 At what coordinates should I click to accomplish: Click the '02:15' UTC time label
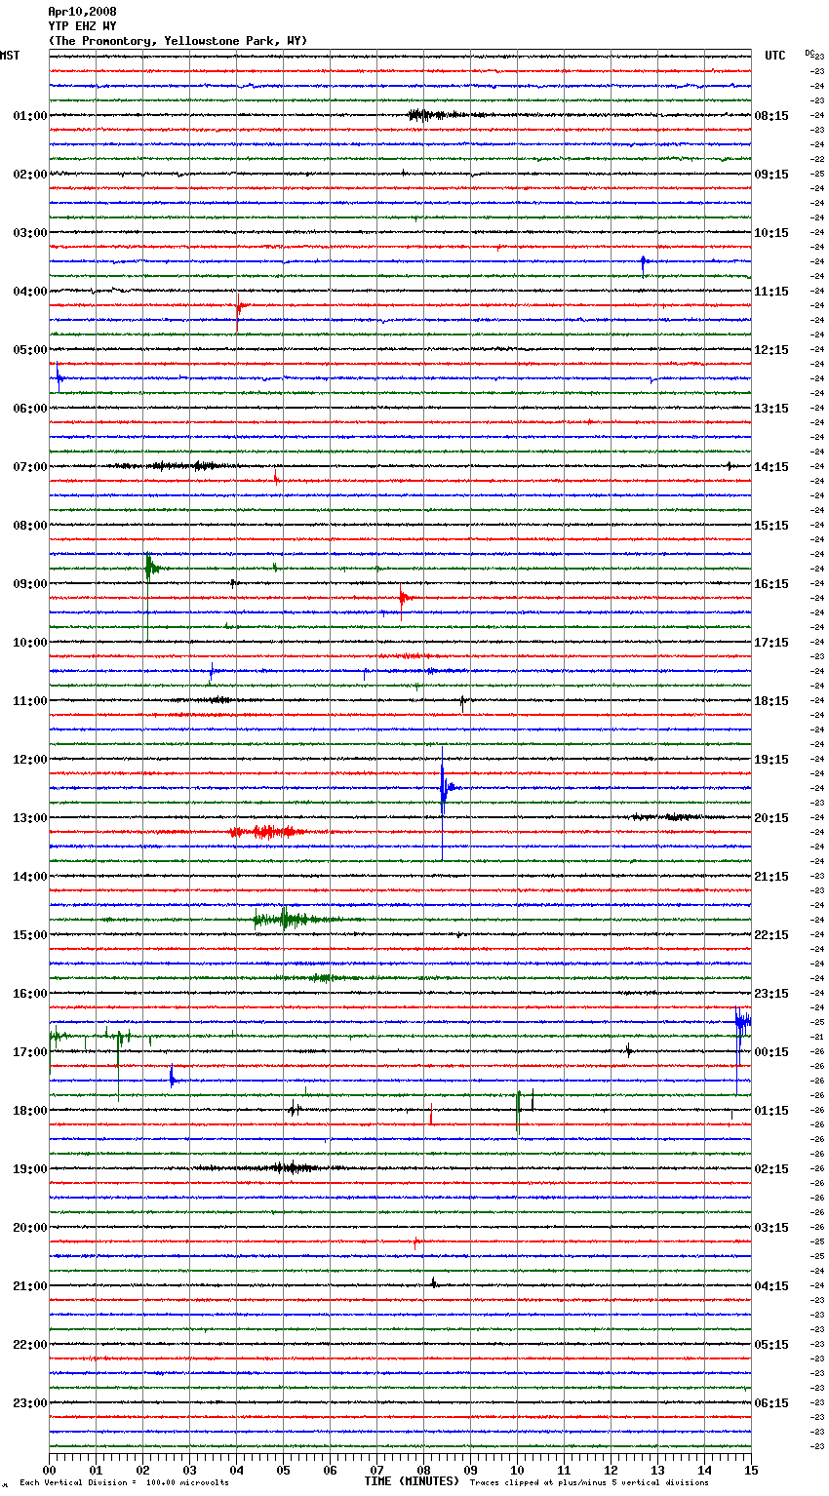tap(771, 1169)
